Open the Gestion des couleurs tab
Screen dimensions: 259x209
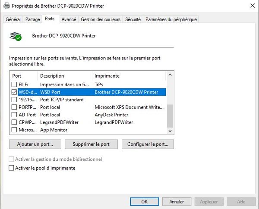(x=101, y=19)
